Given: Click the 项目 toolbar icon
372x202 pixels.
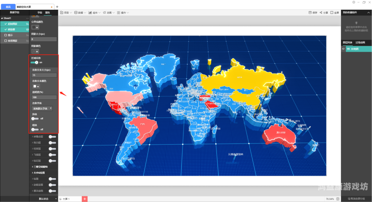Looking at the screenshot, I should [x=62, y=13].
